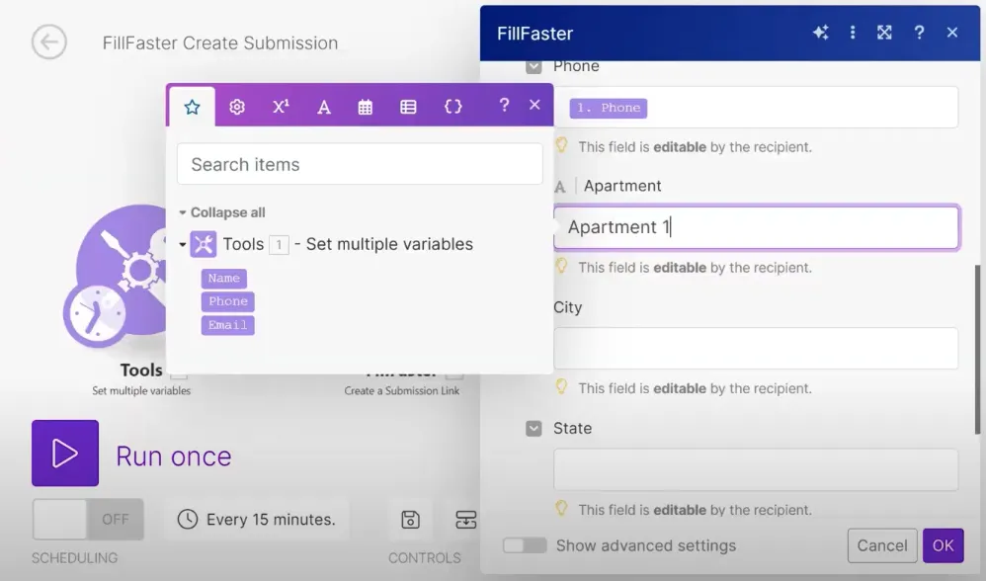This screenshot has width=986, height=581.
Task: Click the FillFaster panel vertical scrollbar
Action: (977, 349)
